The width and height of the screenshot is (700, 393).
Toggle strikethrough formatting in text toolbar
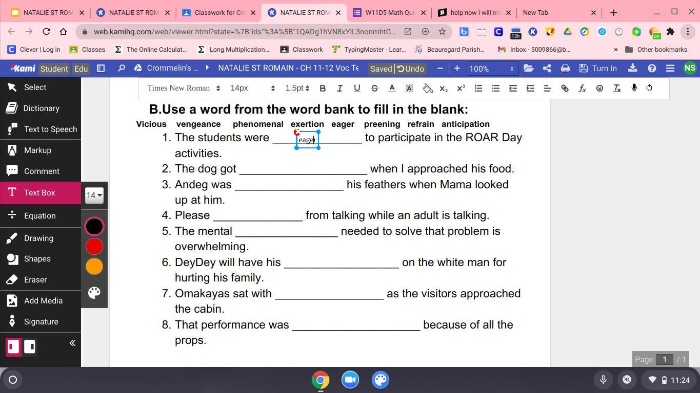point(374,88)
